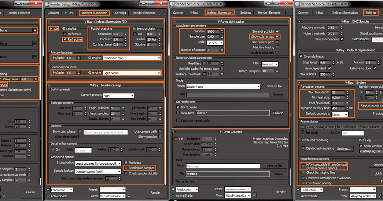Open Light cache Scale Screen dropdown

click(215, 43)
